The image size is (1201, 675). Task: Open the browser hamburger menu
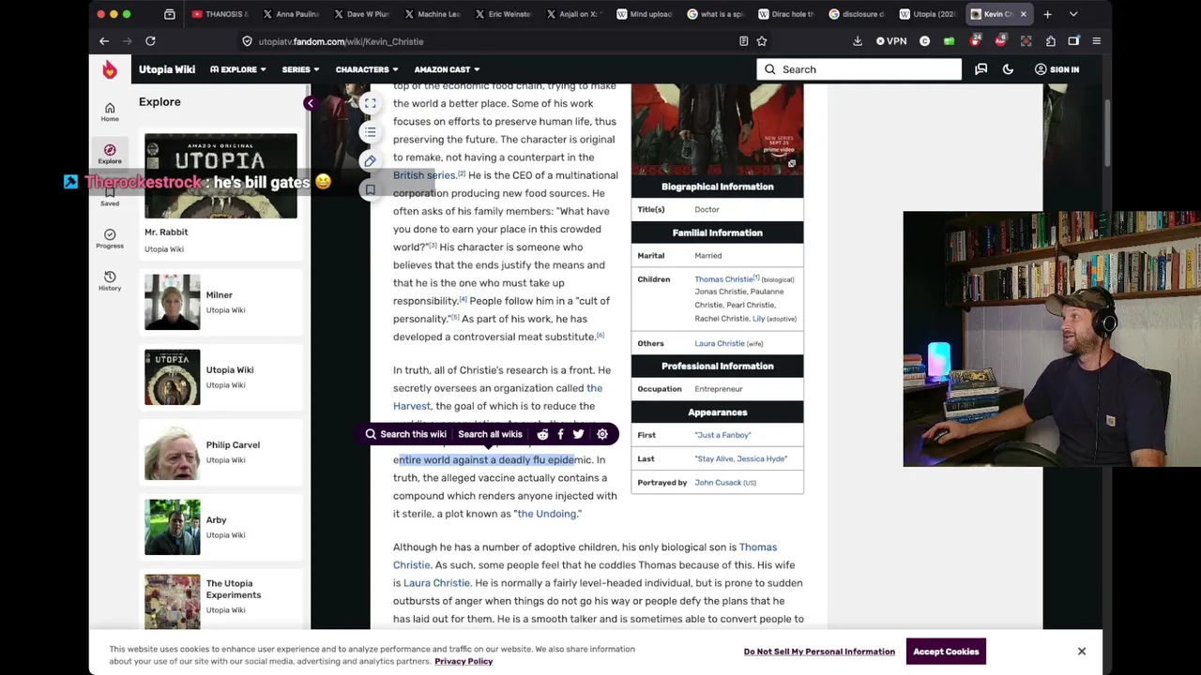pos(1096,41)
